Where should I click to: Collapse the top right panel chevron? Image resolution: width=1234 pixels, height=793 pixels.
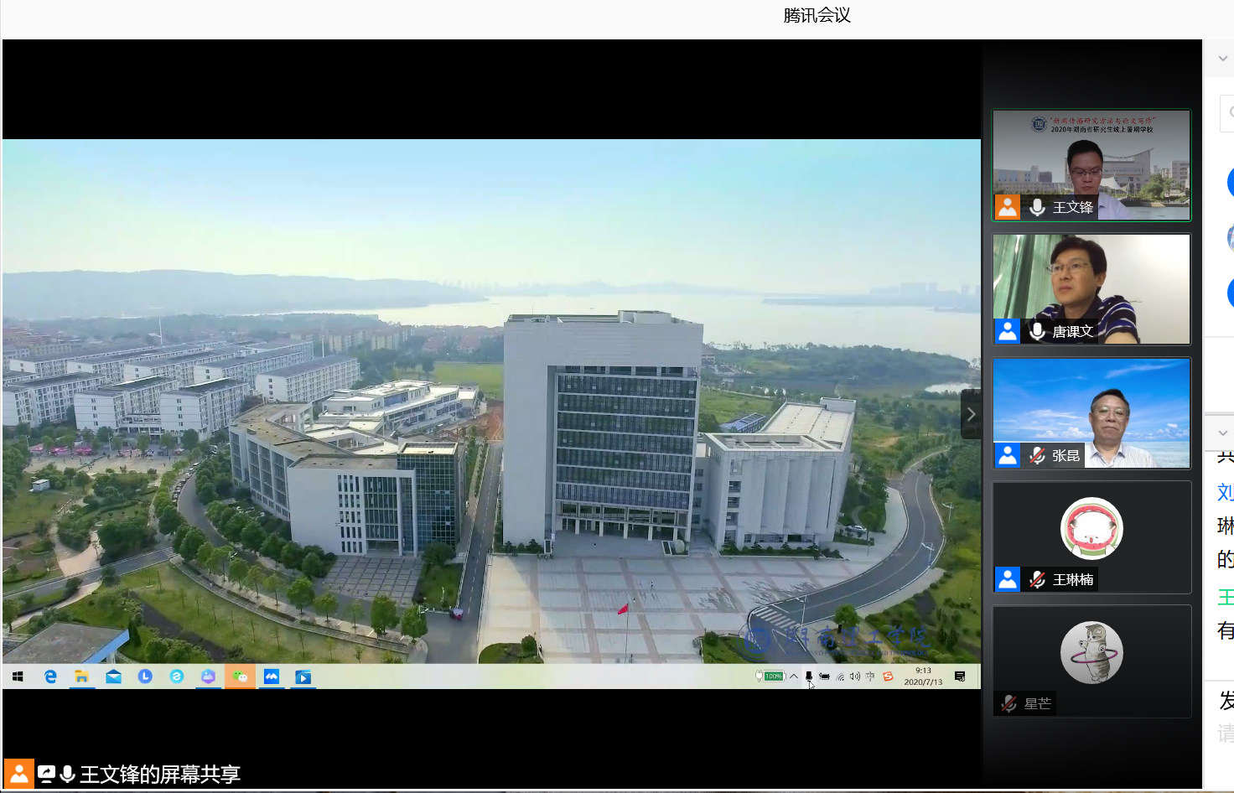point(1222,59)
